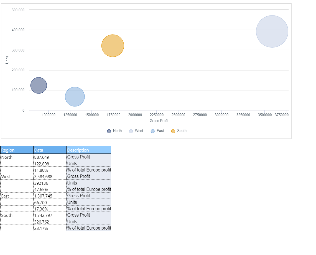
Task: Select the North region cell
Action: (x=17, y=157)
